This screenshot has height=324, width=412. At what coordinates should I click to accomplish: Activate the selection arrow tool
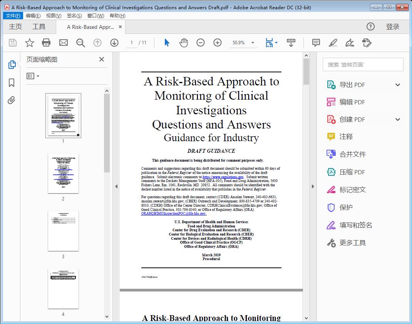click(167, 43)
